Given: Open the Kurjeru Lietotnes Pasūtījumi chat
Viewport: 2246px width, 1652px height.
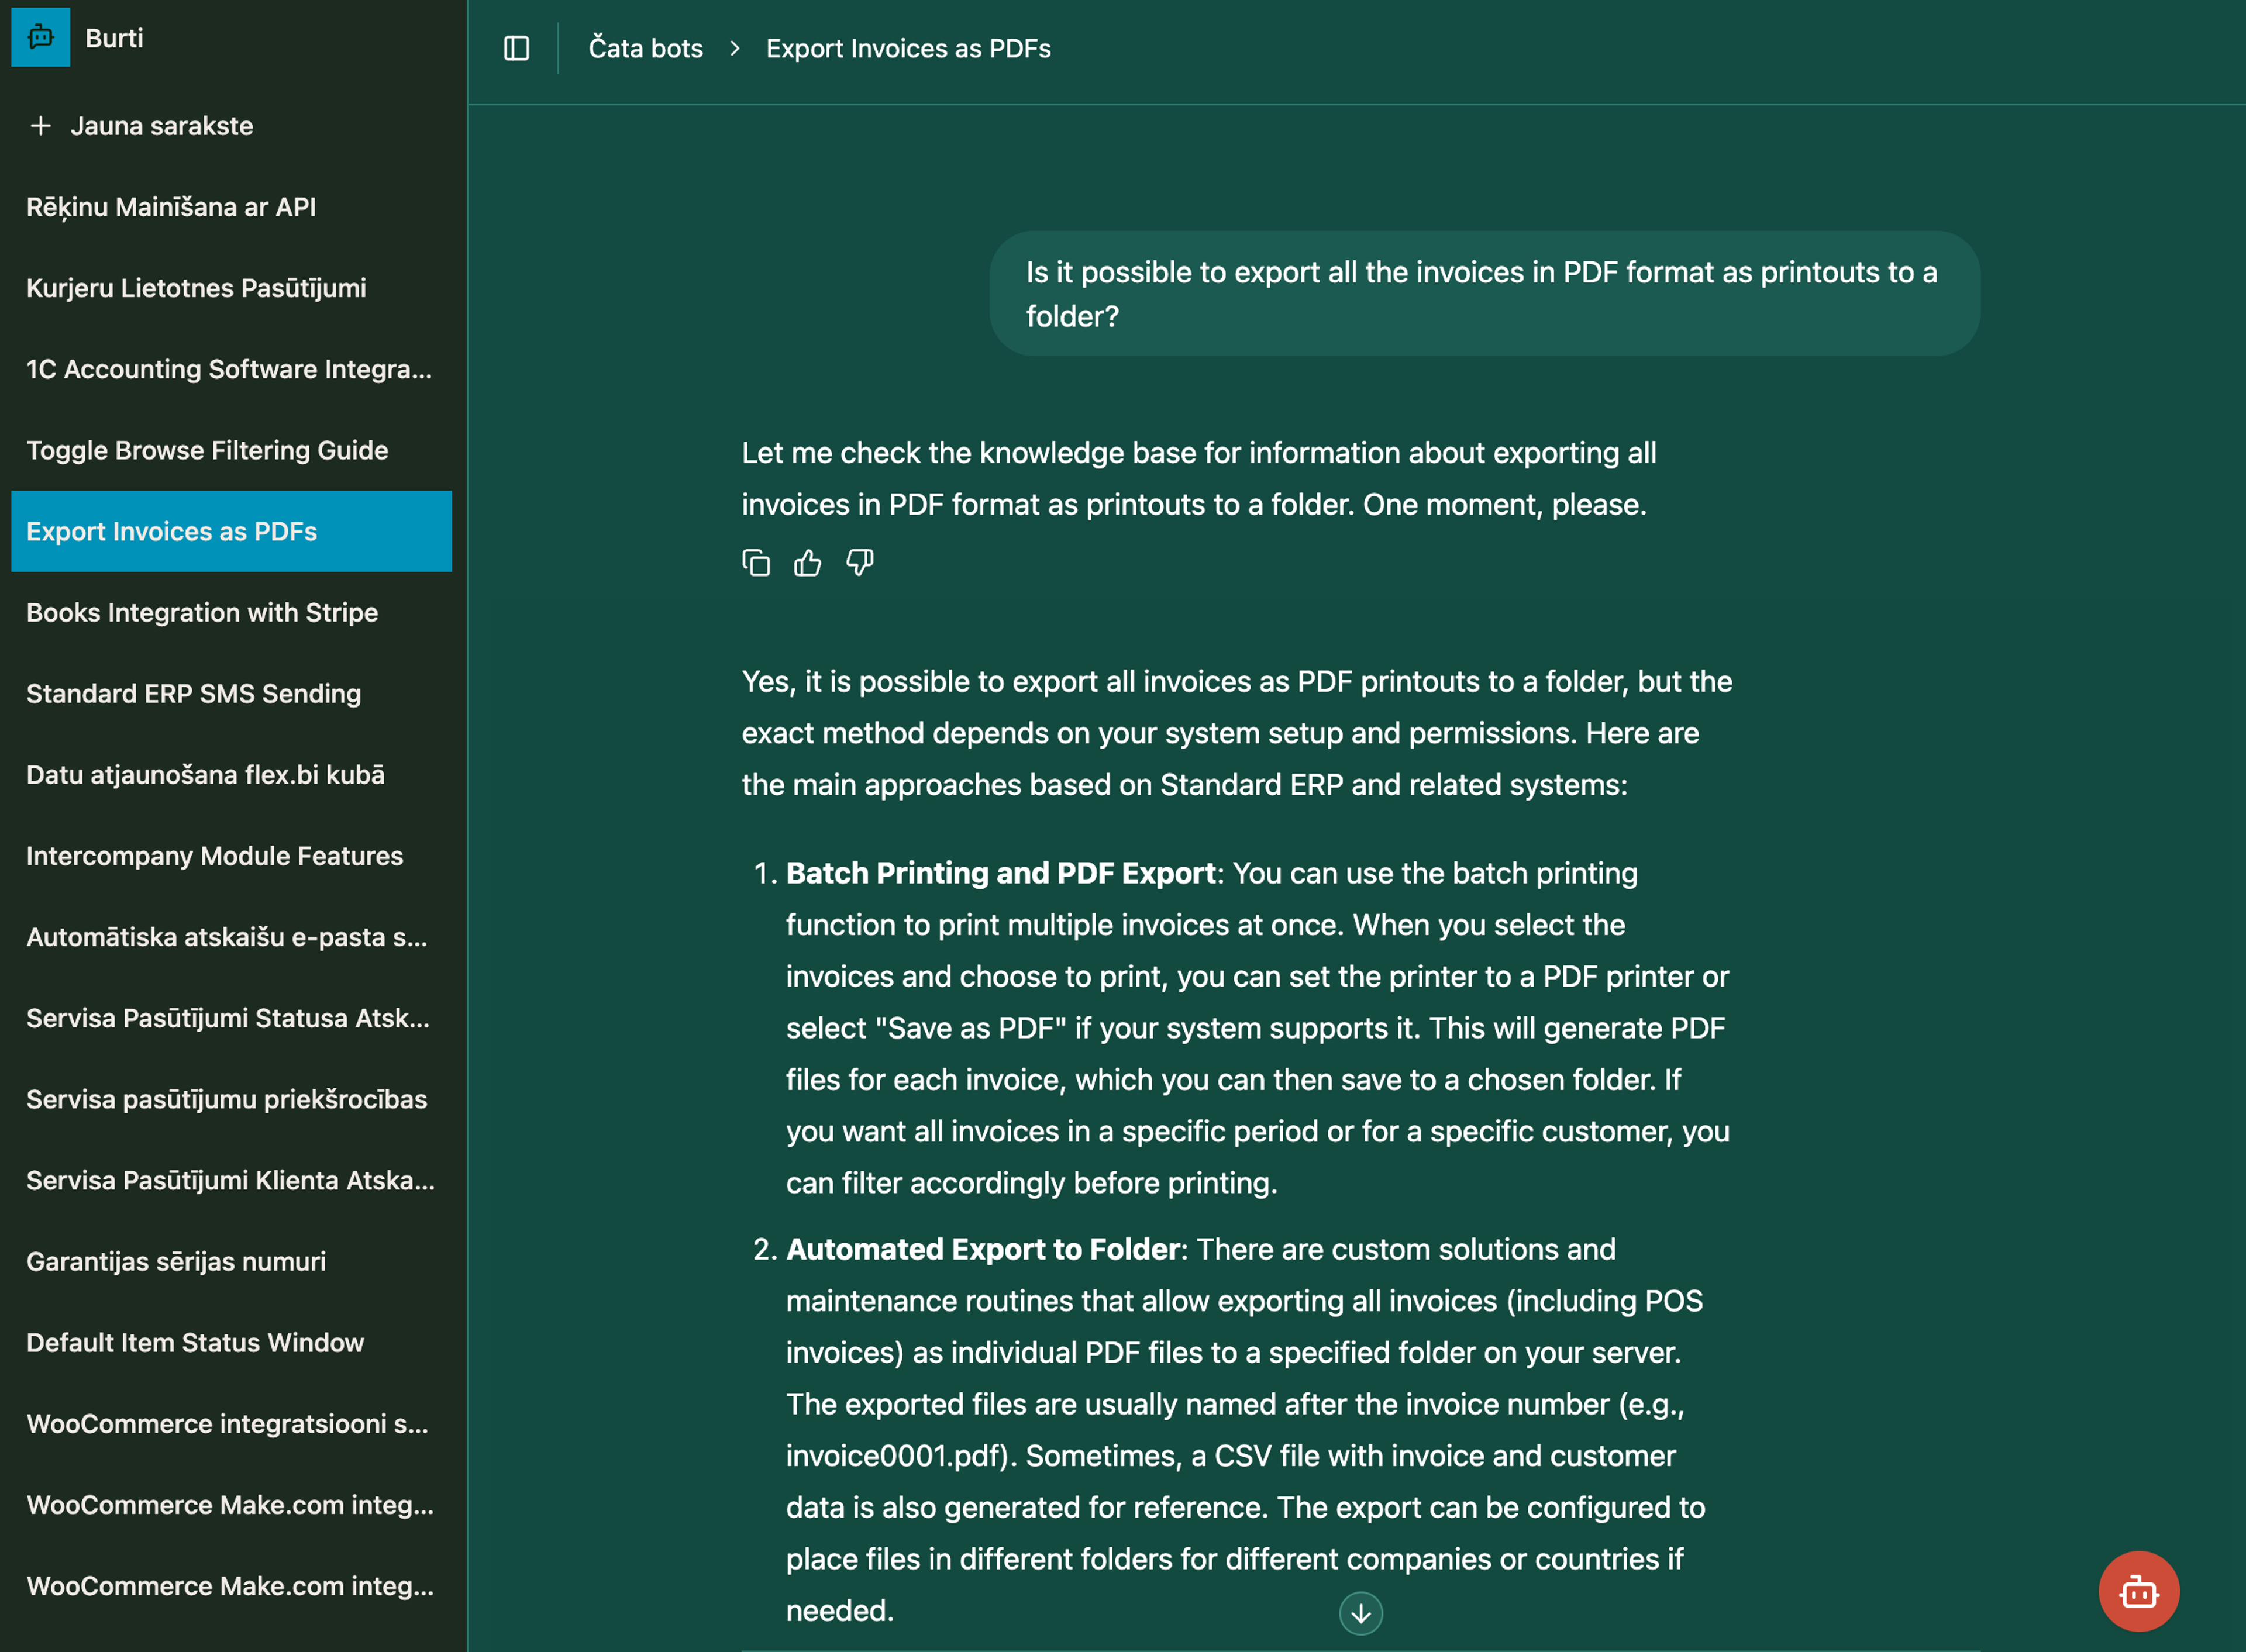Looking at the screenshot, I should (231, 288).
